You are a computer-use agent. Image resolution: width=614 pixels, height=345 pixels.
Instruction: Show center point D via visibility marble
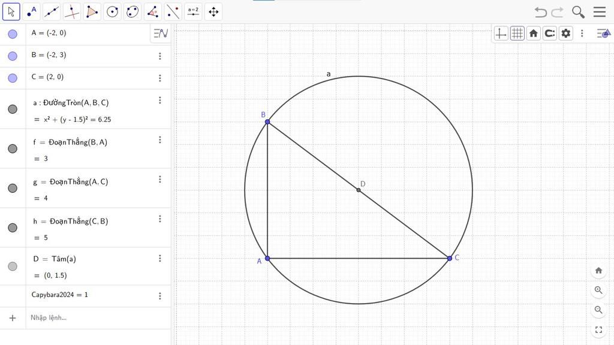(13, 267)
